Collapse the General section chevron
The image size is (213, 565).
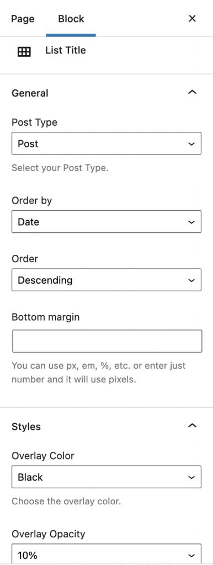click(193, 93)
